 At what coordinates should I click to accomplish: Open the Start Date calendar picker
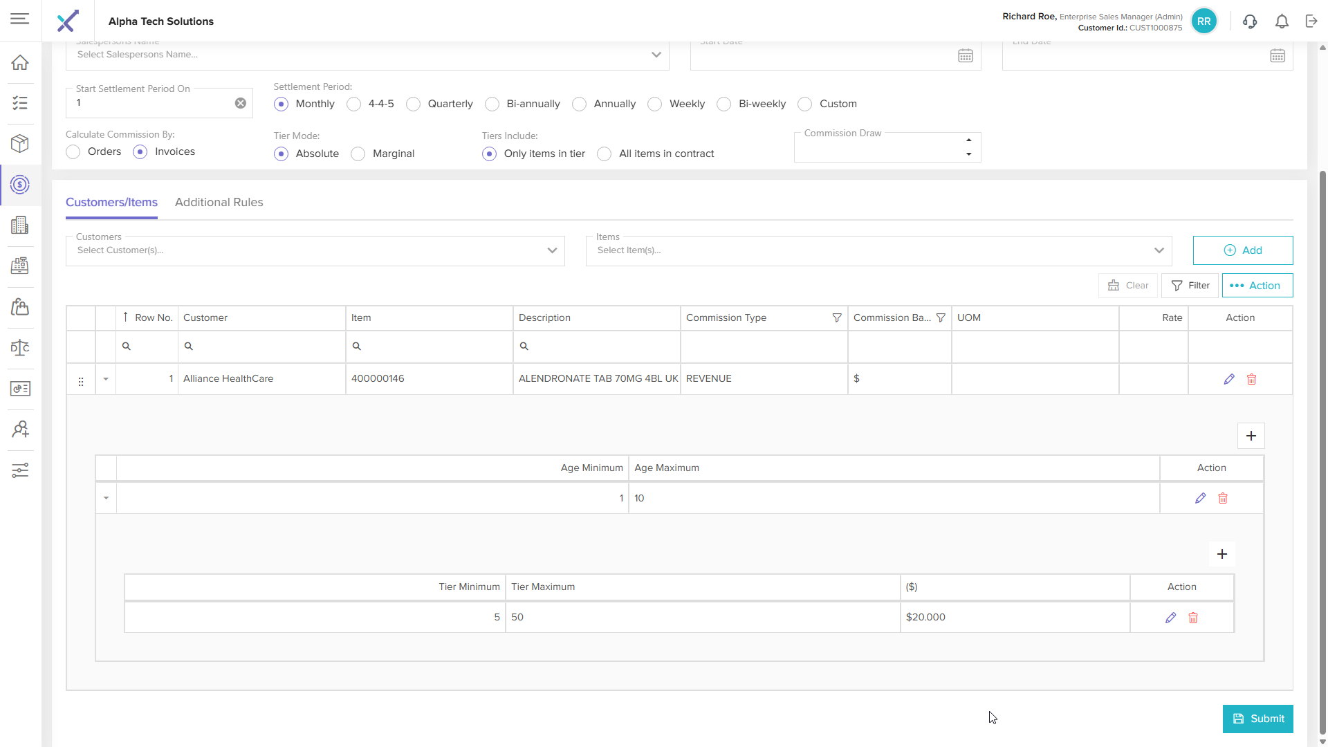click(966, 56)
